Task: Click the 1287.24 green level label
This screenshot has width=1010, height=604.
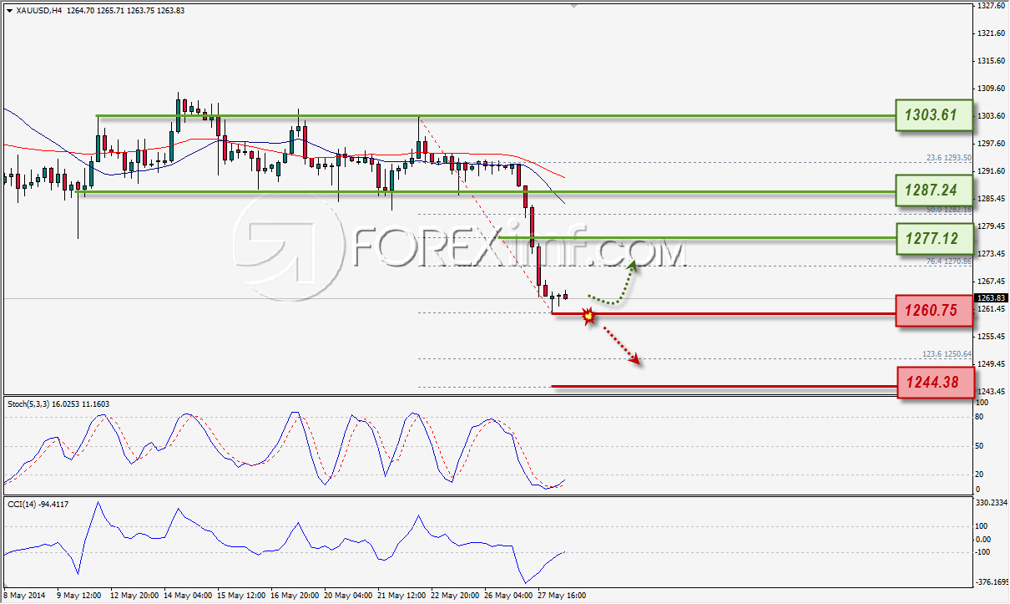Action: coord(935,191)
